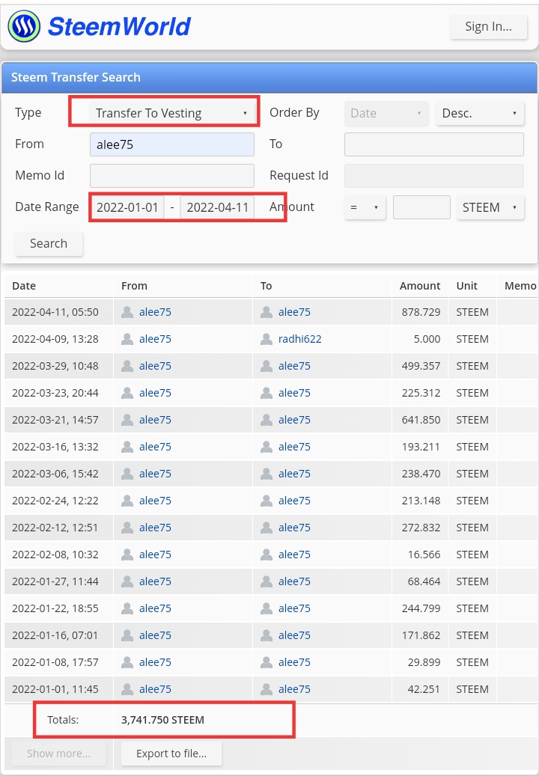539x776 pixels.
Task: Click the From column header
Action: (134, 286)
